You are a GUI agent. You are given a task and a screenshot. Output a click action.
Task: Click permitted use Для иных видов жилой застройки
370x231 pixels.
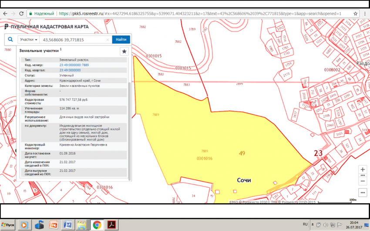84,117
